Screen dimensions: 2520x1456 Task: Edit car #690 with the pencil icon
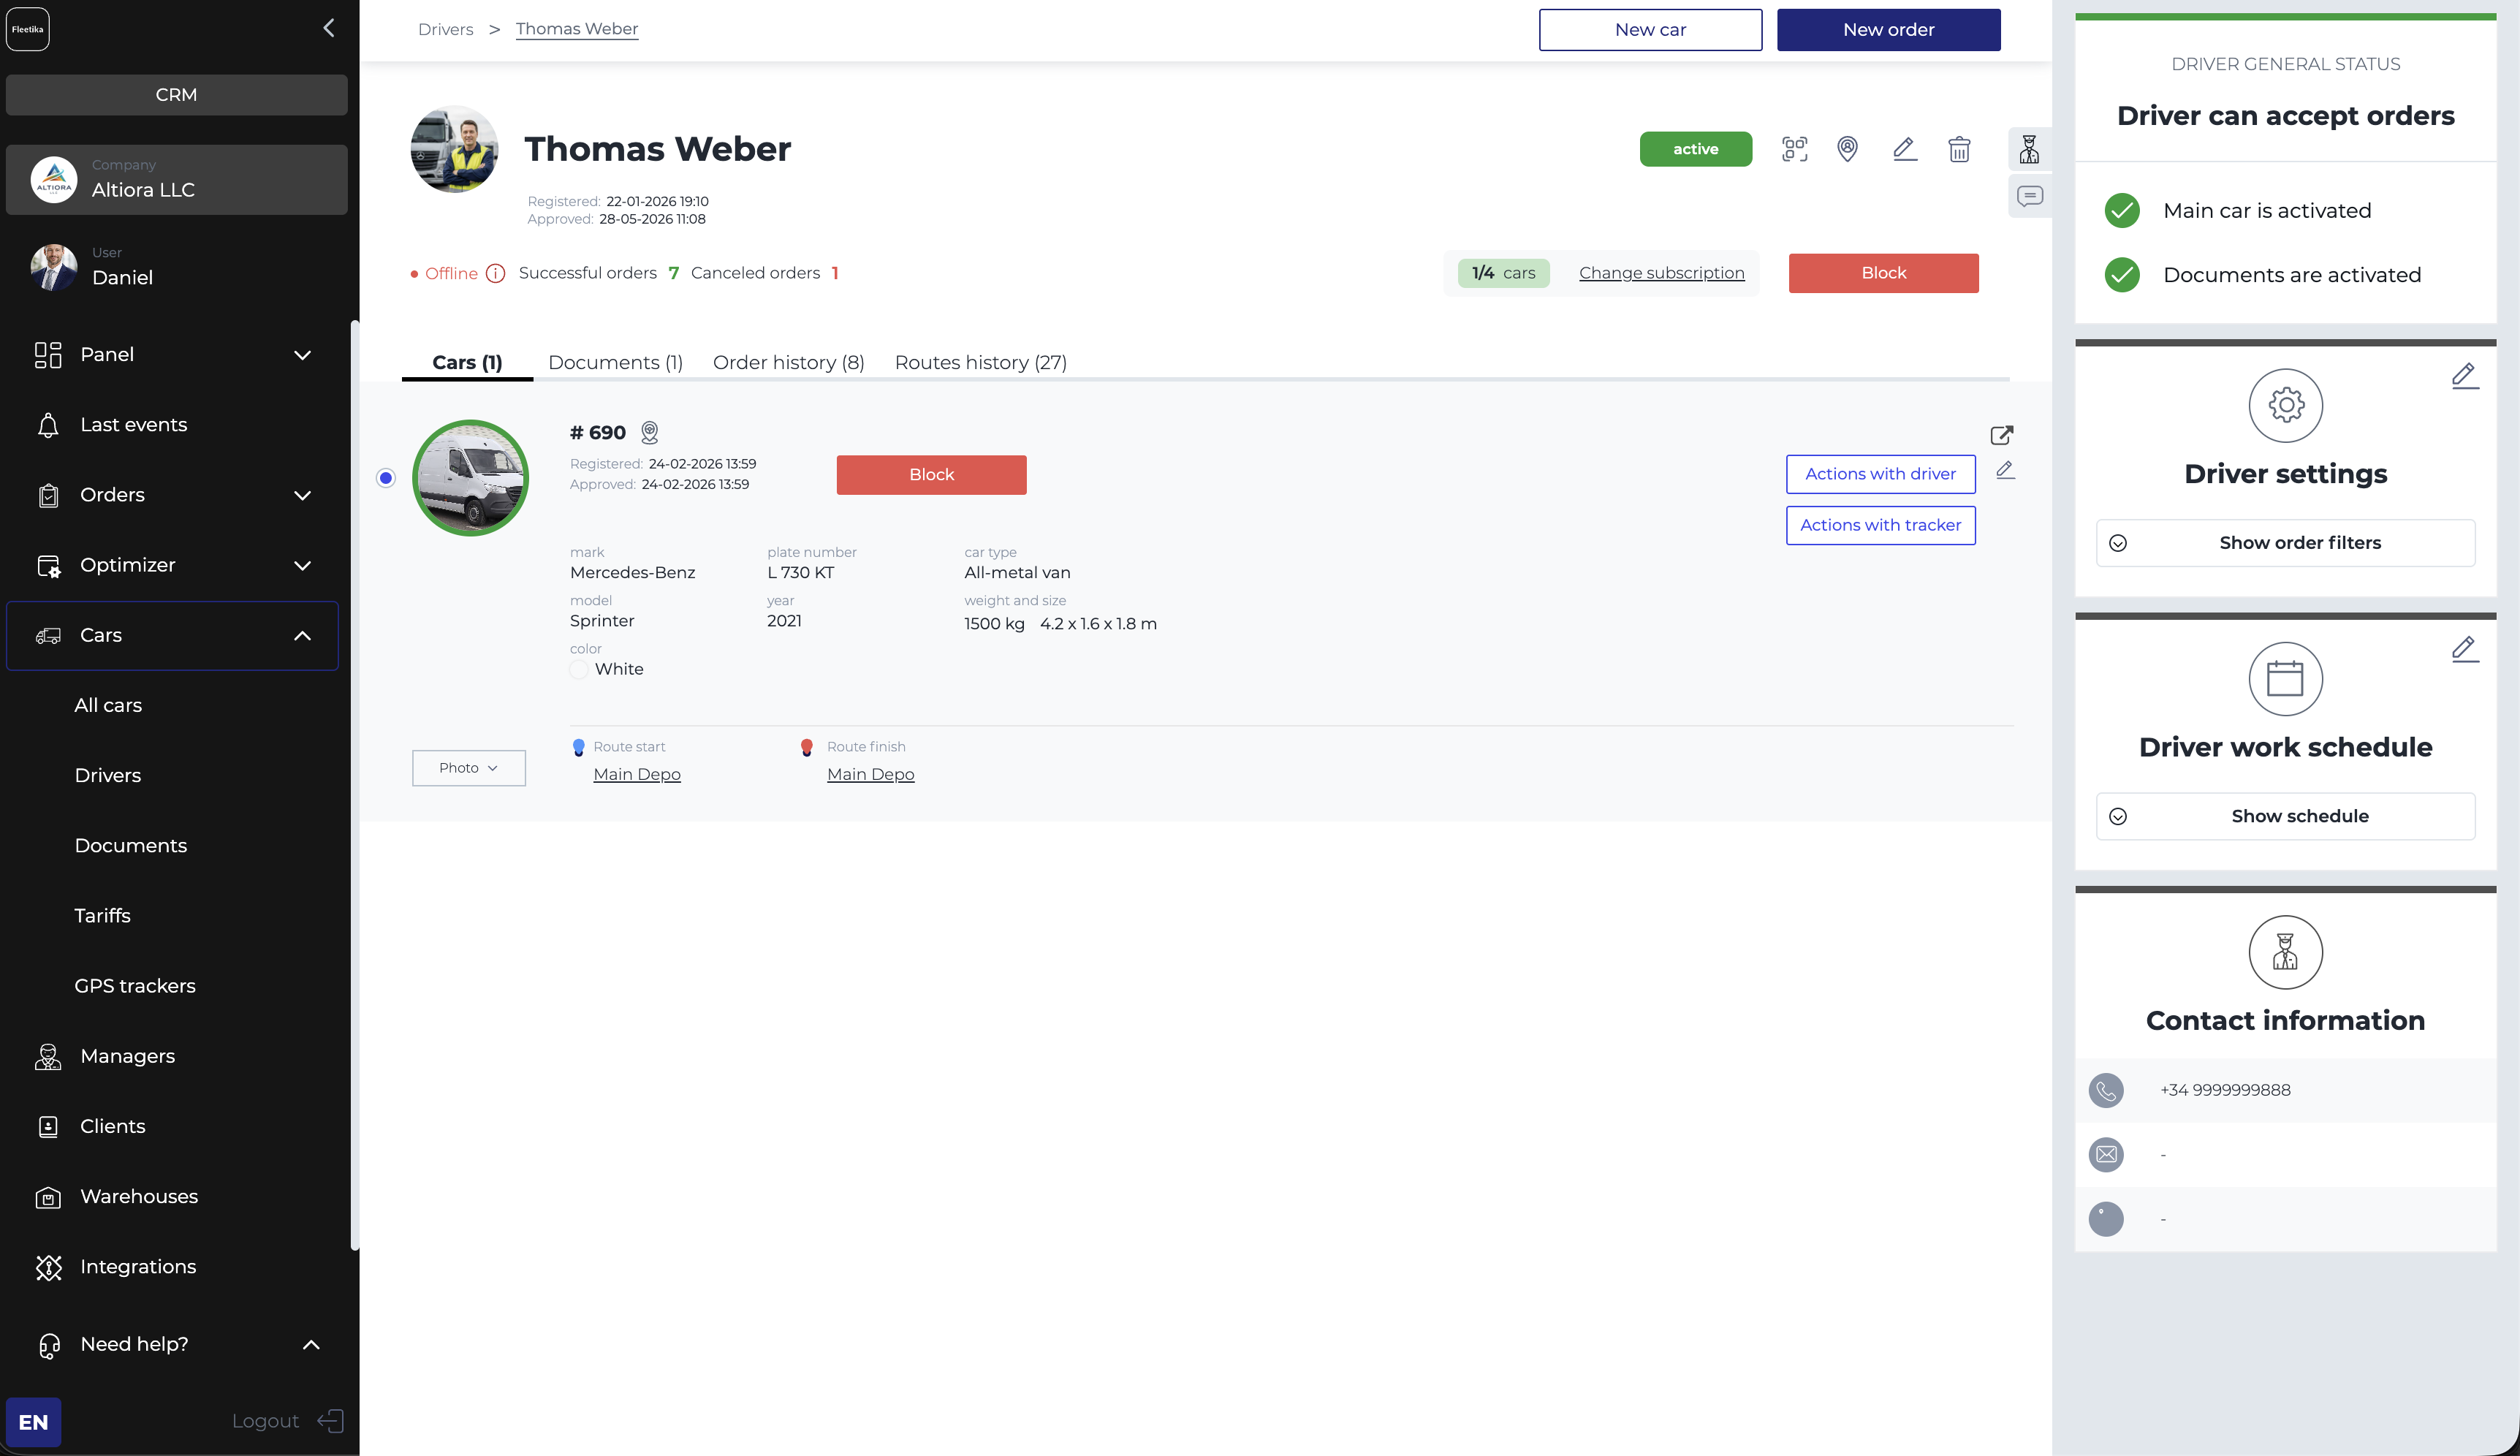point(2005,470)
